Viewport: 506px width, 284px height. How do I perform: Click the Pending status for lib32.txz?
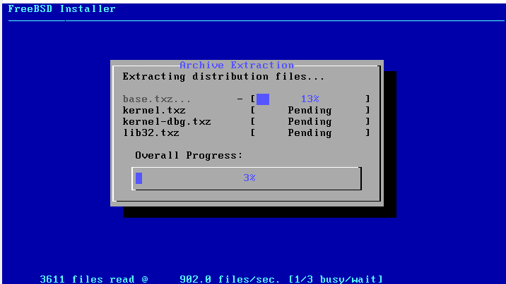(x=310, y=133)
